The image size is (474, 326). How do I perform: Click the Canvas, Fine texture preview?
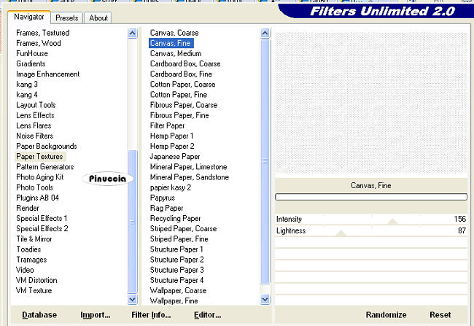click(371, 103)
